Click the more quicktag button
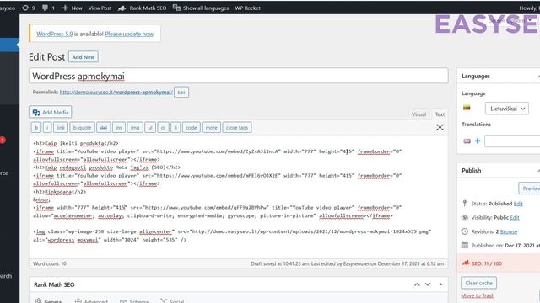The image size is (540, 303). [x=211, y=127]
